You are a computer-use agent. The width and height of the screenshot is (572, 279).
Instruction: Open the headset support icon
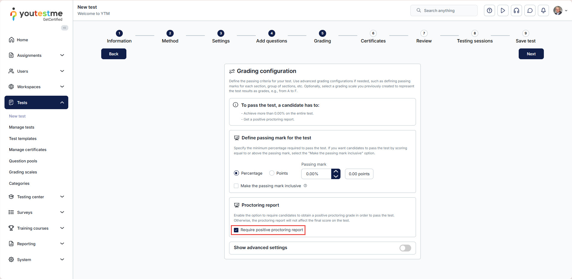click(516, 10)
